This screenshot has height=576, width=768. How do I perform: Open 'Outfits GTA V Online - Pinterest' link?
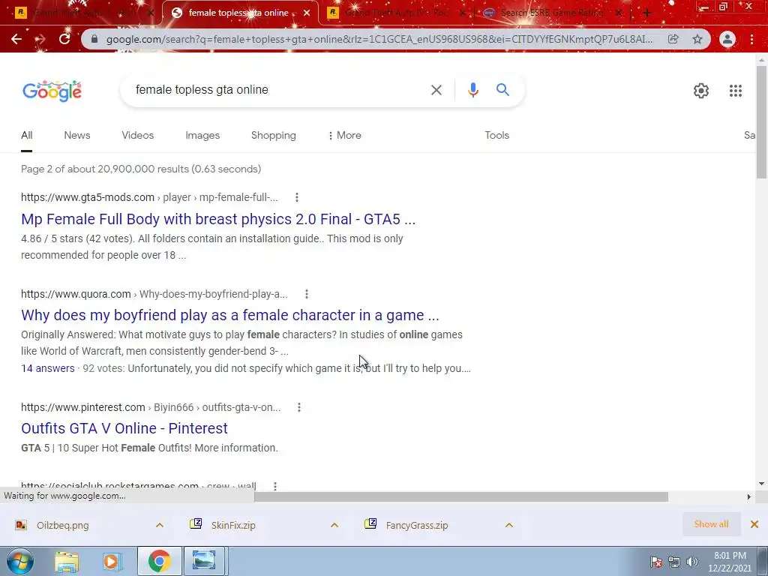124,428
